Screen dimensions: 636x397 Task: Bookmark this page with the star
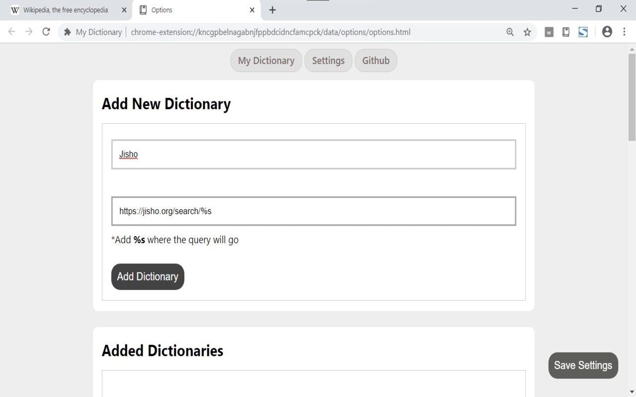click(x=527, y=32)
